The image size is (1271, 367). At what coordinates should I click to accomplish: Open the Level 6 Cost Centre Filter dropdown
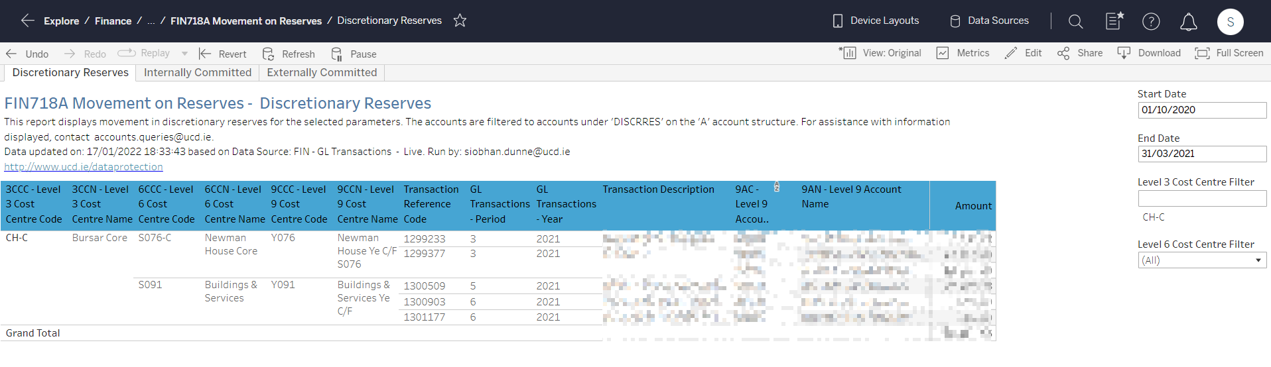pyautogui.click(x=1201, y=260)
